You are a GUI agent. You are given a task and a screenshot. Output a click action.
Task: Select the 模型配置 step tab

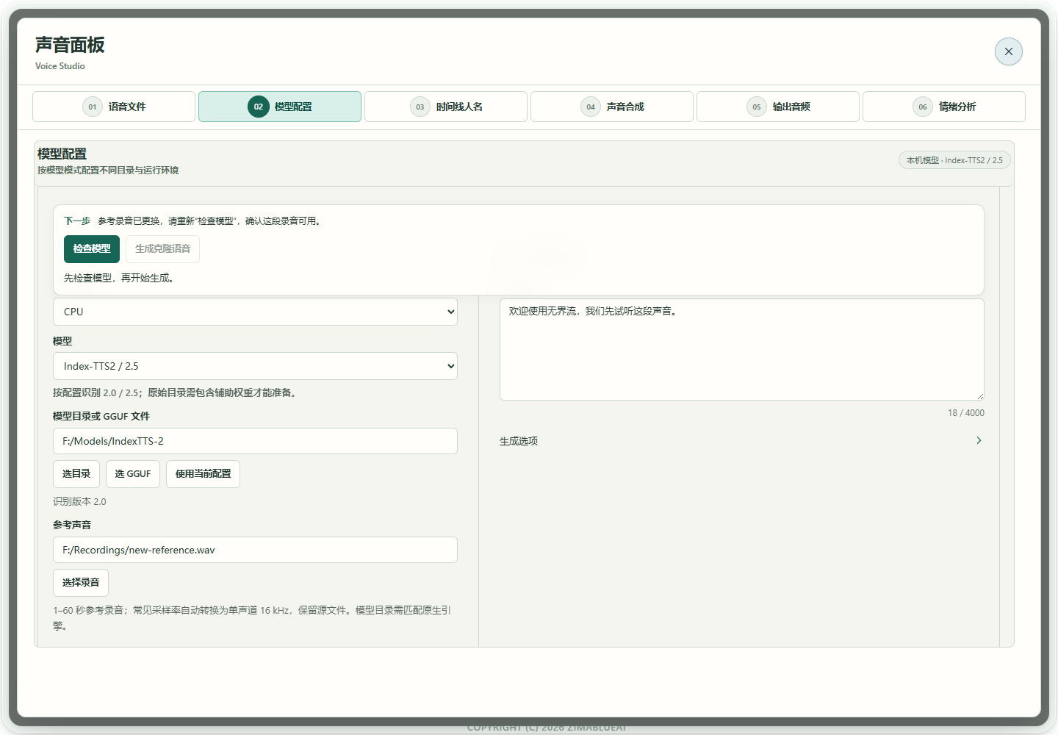tap(280, 107)
